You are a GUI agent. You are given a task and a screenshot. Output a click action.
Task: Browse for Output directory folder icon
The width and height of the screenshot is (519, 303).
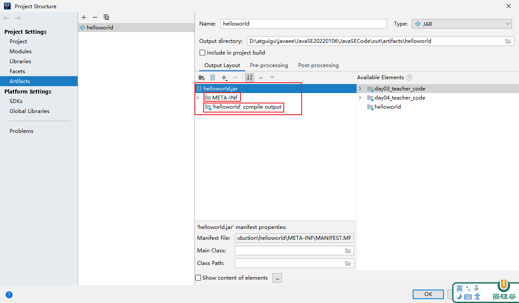(x=508, y=41)
